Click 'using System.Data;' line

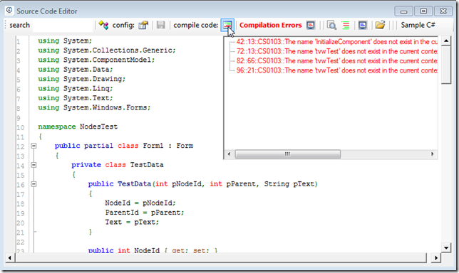coord(76,70)
